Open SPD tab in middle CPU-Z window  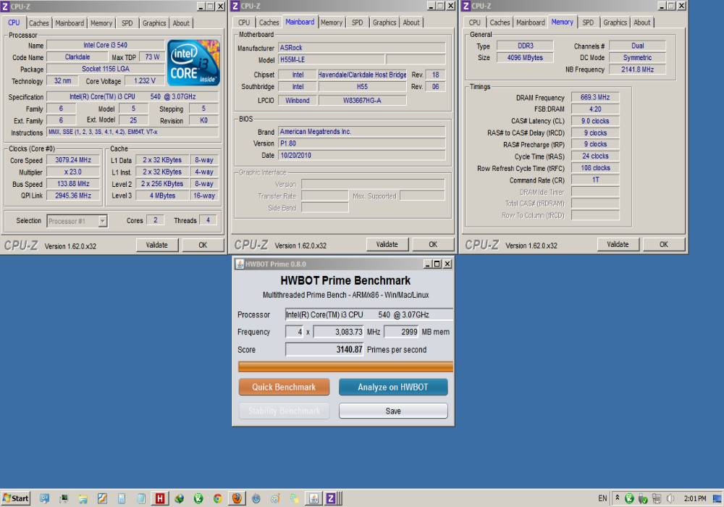pos(358,22)
